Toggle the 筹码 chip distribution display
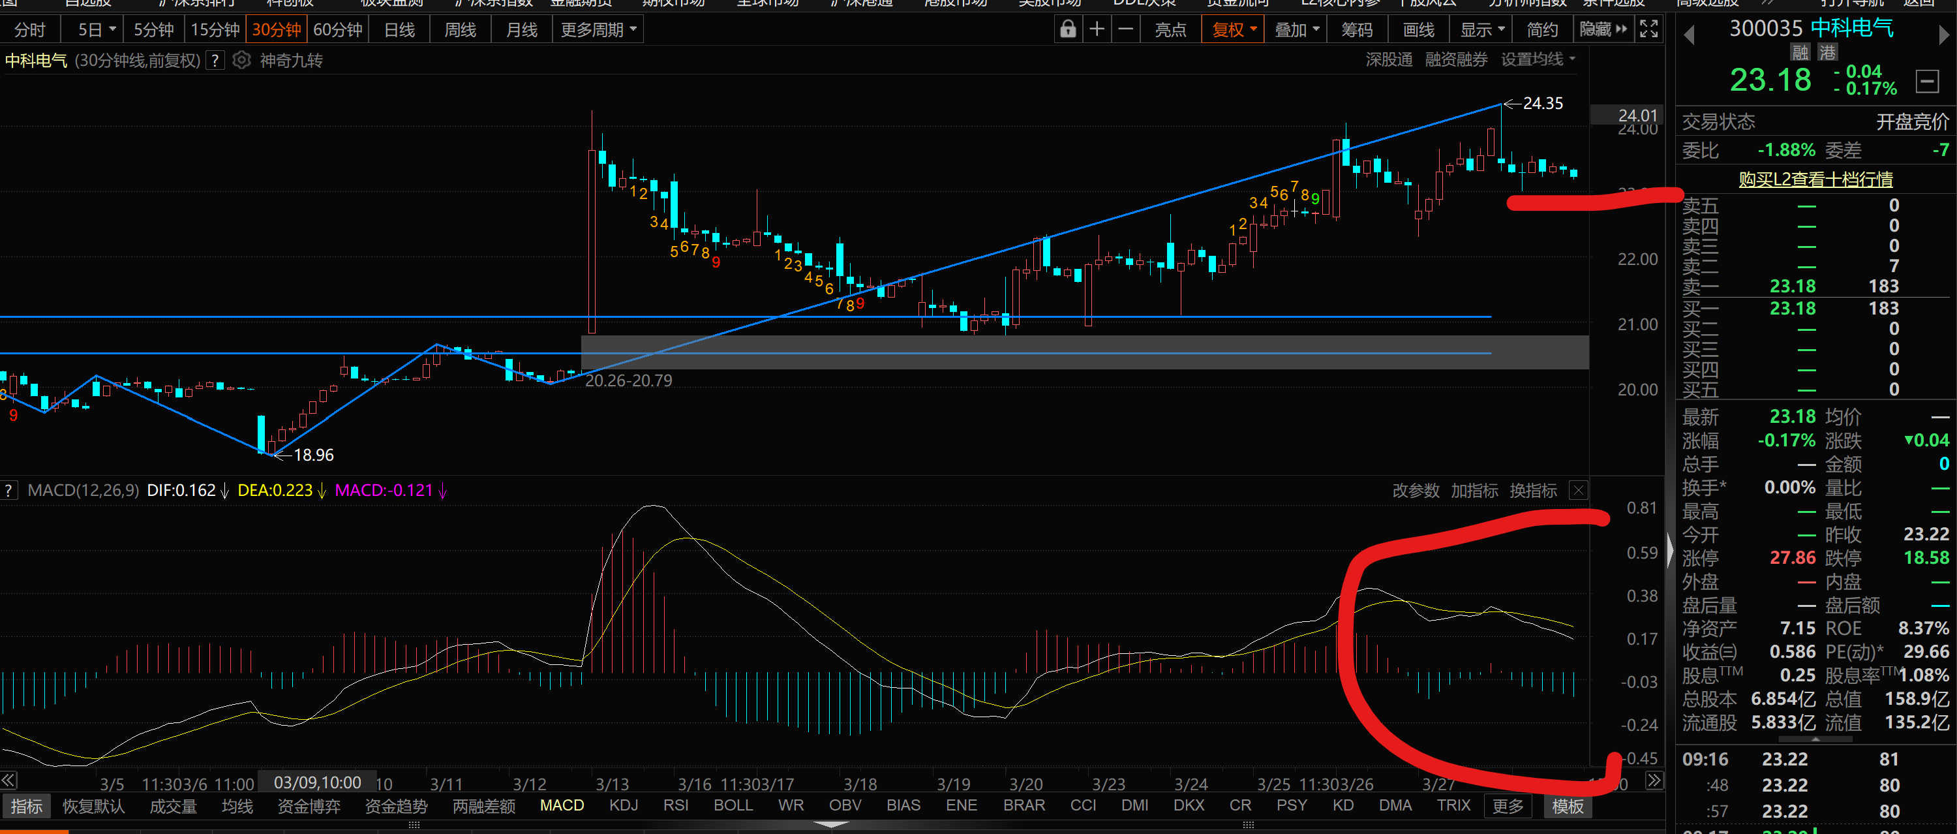1957x834 pixels. click(1356, 29)
